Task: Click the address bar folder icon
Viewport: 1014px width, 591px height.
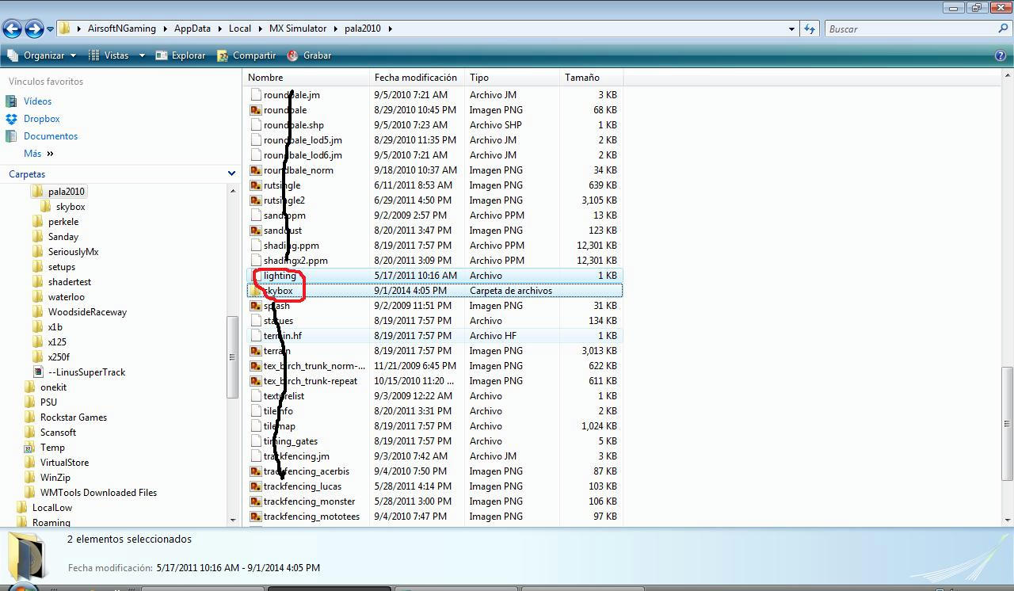Action: coord(65,29)
